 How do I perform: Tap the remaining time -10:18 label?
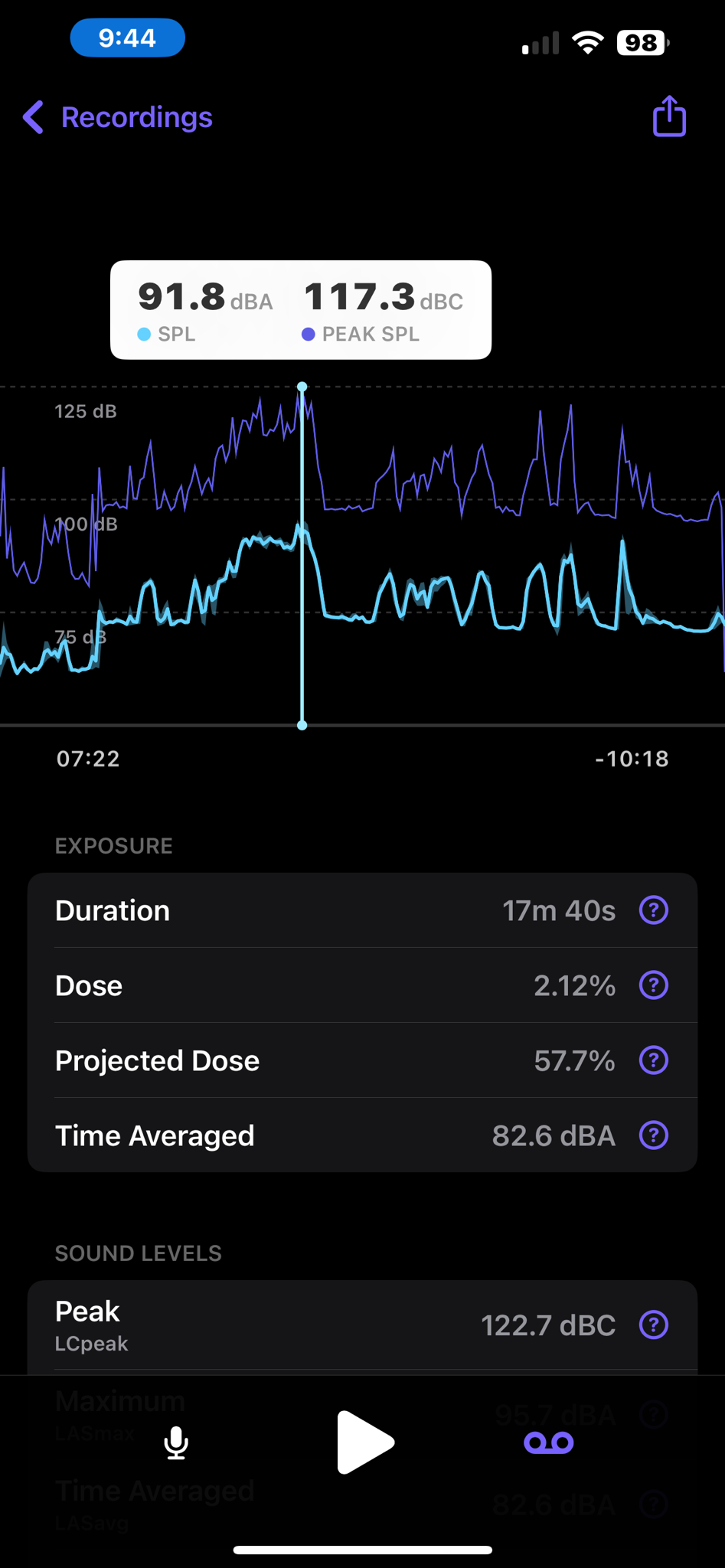tap(632, 759)
